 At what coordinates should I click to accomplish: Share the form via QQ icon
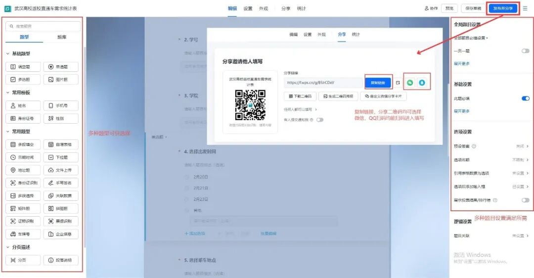pyautogui.click(x=422, y=83)
